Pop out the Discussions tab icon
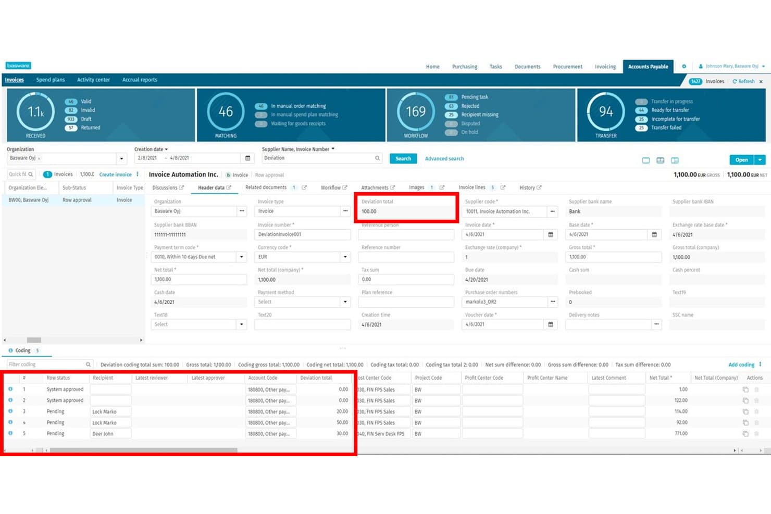Screen dimensions: 771x514 [181, 188]
